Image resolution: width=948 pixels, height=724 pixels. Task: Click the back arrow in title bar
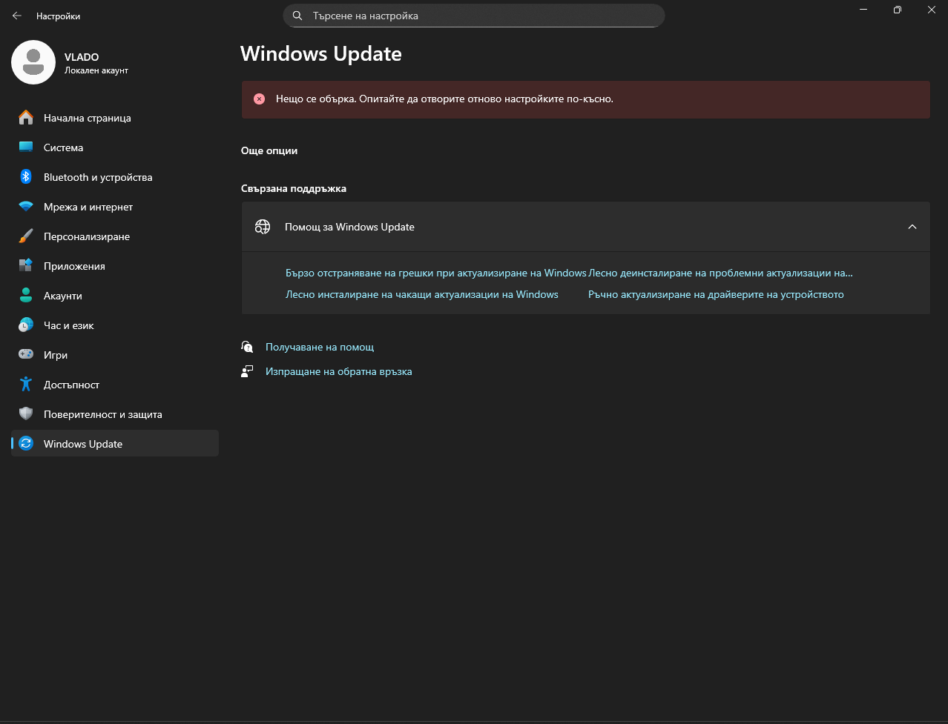pyautogui.click(x=17, y=16)
